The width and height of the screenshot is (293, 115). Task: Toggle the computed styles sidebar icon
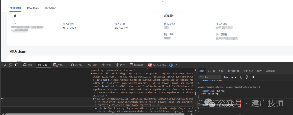click(x=253, y=77)
